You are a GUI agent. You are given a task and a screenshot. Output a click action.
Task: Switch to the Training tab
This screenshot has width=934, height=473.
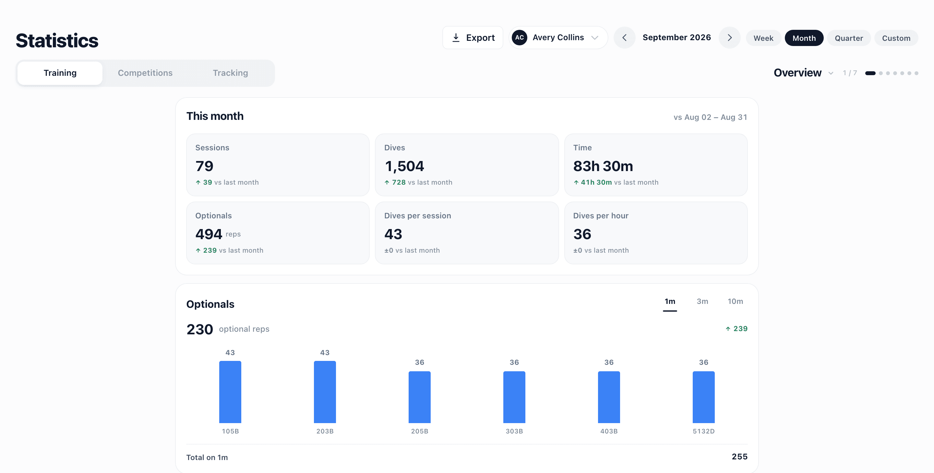pos(60,73)
